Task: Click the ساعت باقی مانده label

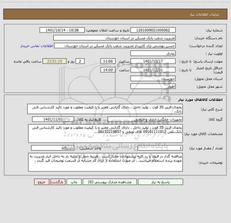Action: [28, 61]
